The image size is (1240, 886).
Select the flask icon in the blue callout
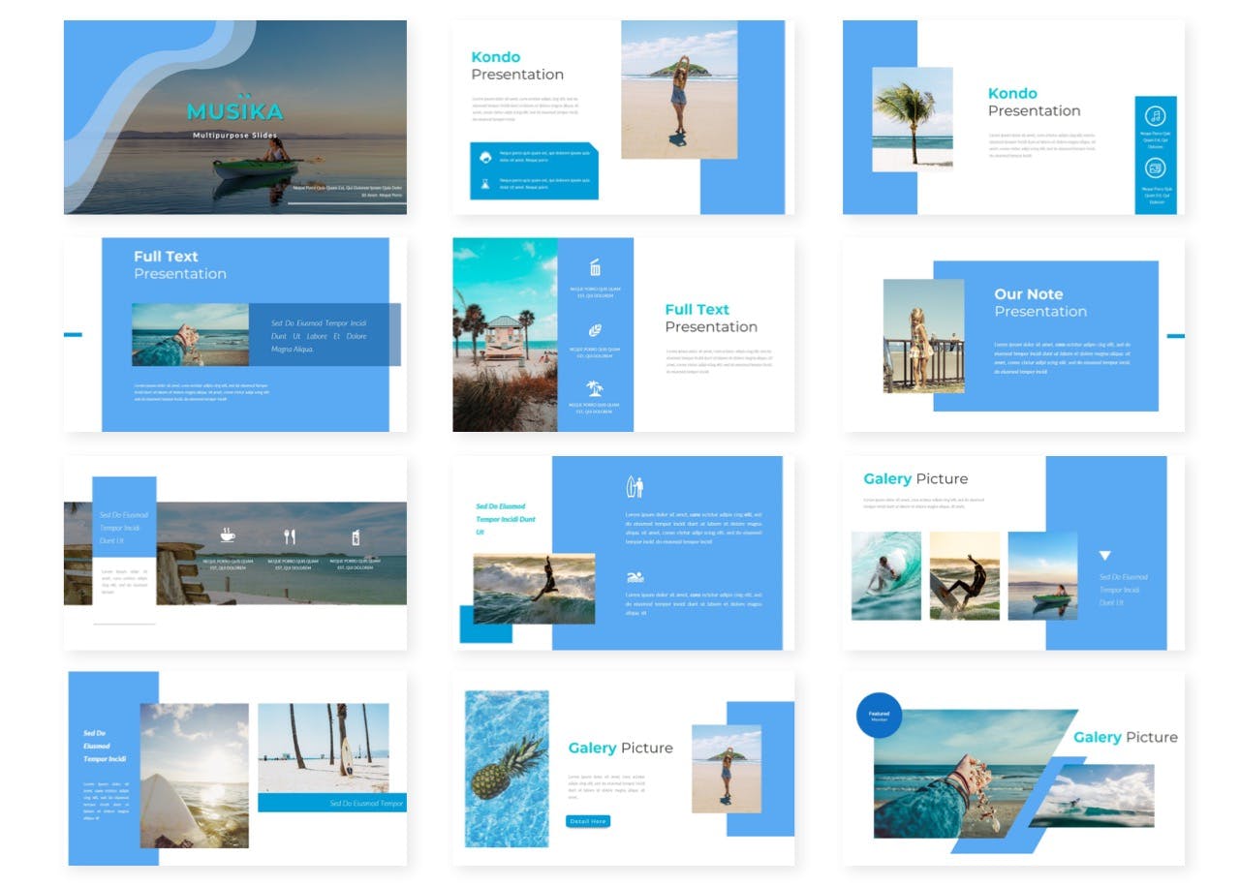click(484, 183)
